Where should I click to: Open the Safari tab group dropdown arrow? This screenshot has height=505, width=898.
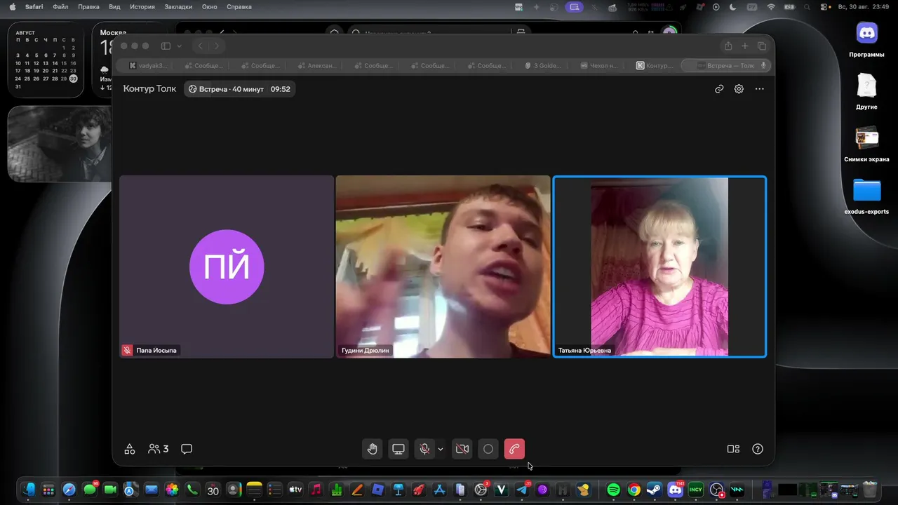point(180,46)
